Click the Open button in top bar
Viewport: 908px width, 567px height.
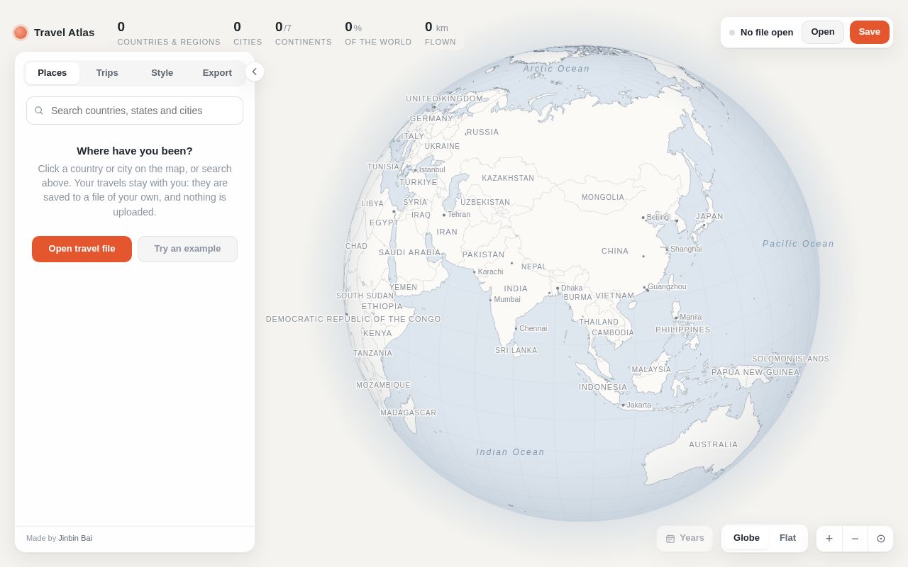point(823,32)
